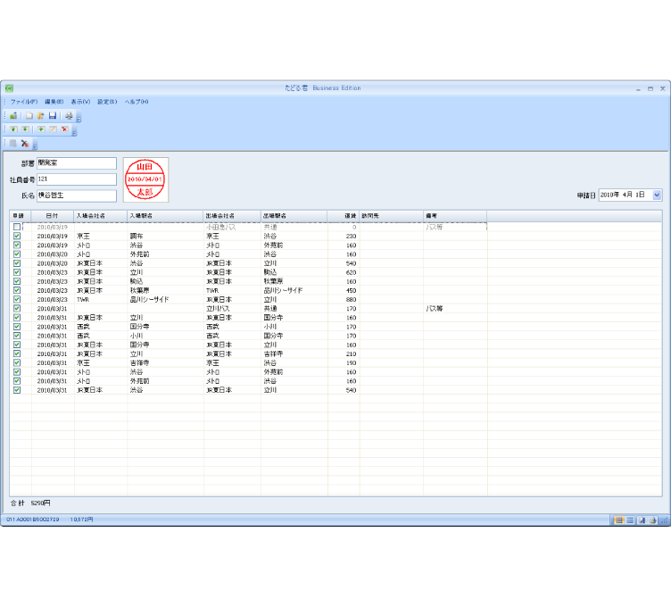Click the 入場会社名 column header
Image resolution: width=671 pixels, height=607 pixels.
[101, 216]
